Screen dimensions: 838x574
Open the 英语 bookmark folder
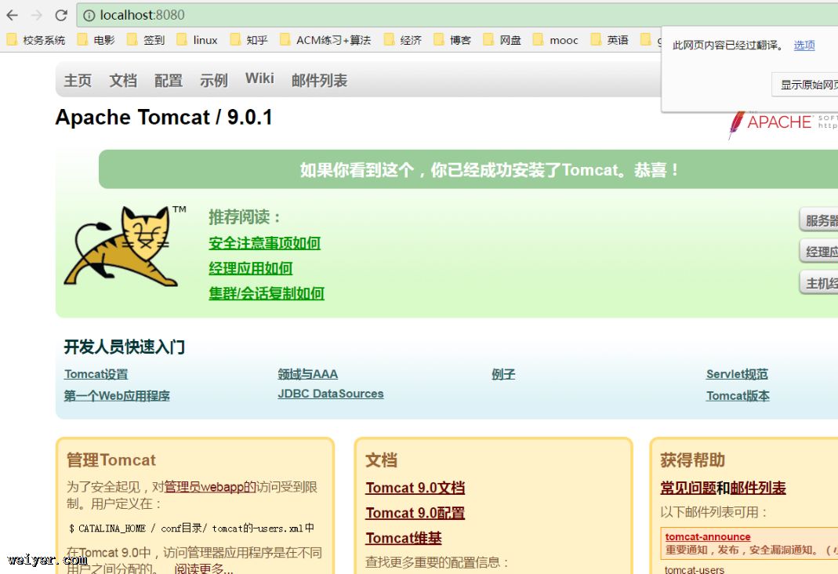pyautogui.click(x=610, y=40)
